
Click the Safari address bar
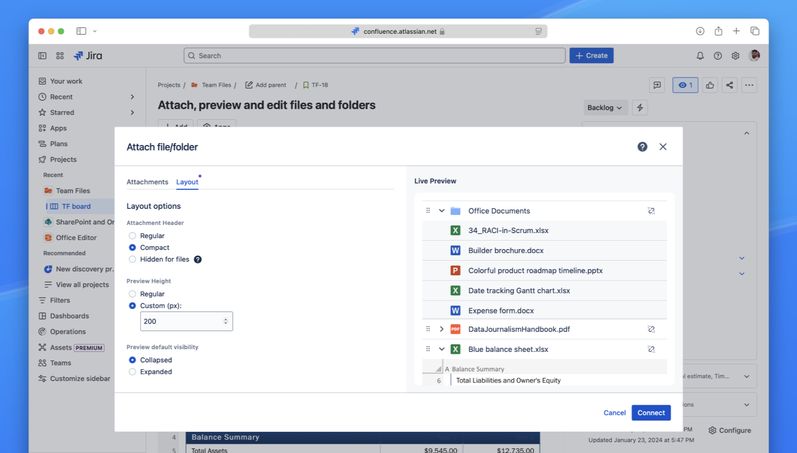[398, 31]
